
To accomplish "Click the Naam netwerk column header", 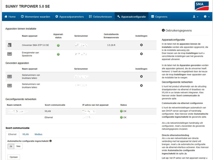I will coord(14,105).
